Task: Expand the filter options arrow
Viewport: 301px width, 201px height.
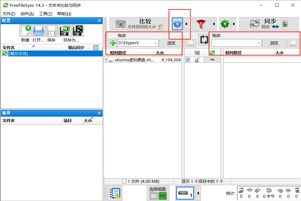Action: point(214,24)
